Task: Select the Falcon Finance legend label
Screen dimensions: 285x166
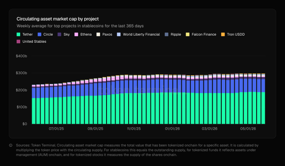Action: 204,34
